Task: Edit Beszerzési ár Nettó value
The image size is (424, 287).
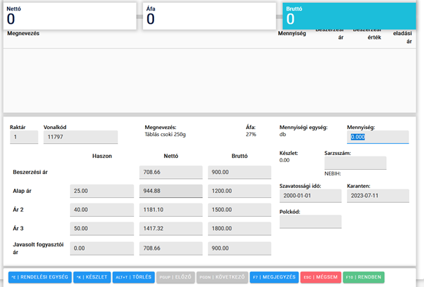Action: coord(170,172)
